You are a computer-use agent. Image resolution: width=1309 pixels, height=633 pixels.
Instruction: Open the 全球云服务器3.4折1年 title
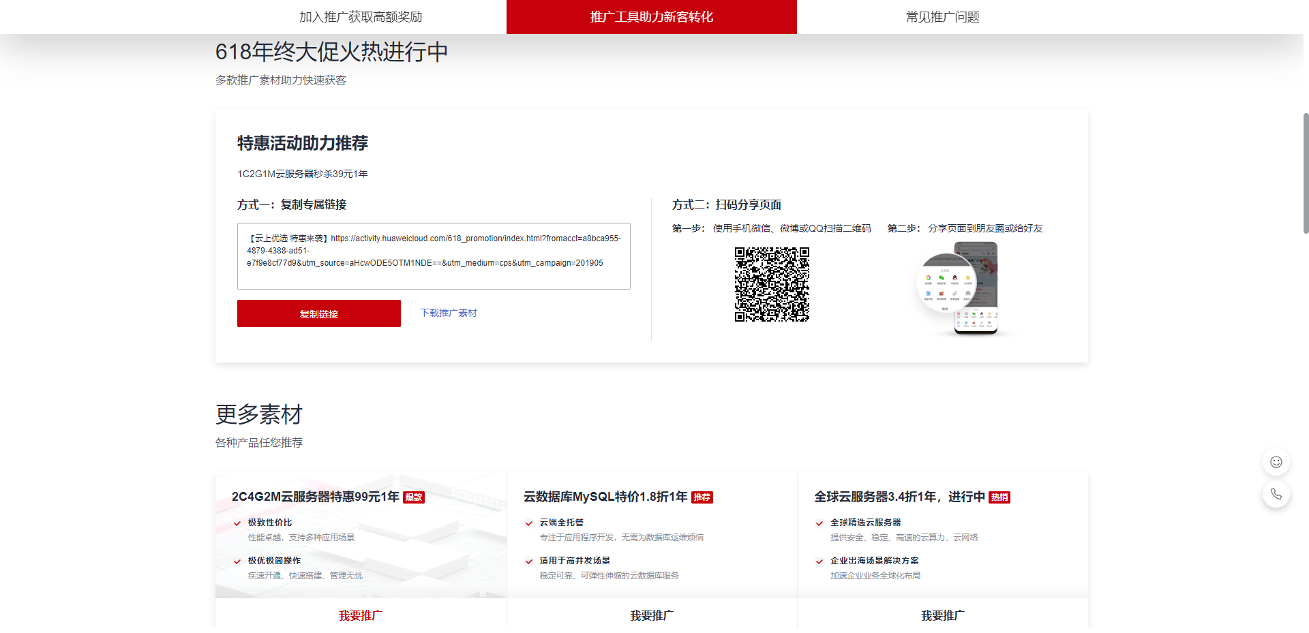[900, 497]
